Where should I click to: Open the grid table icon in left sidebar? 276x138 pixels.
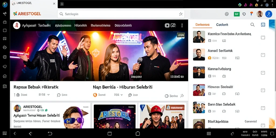point(5,86)
